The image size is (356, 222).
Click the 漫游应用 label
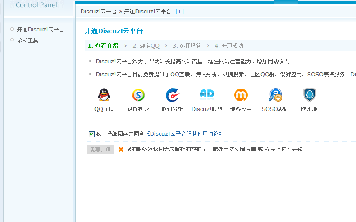pyautogui.click(x=241, y=109)
